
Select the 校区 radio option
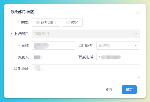[x=72, y=22]
